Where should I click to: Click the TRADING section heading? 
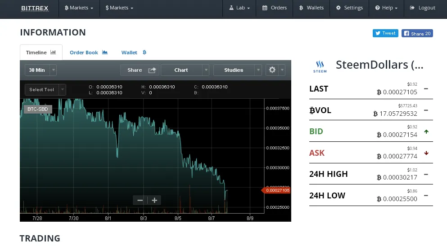40,238
